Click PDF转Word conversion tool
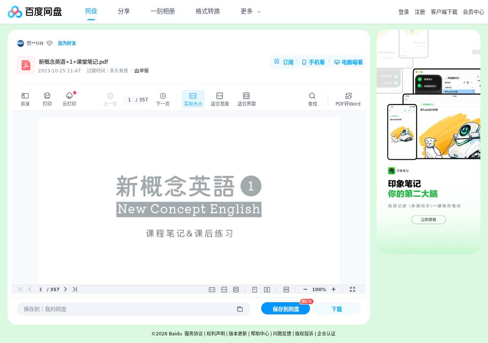The width and height of the screenshot is (488, 343). click(x=348, y=99)
